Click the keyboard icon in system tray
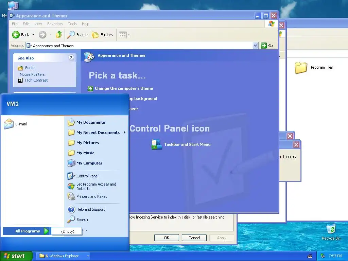 click(310, 256)
